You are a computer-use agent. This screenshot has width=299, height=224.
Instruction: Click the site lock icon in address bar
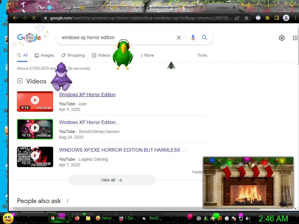(45, 18)
